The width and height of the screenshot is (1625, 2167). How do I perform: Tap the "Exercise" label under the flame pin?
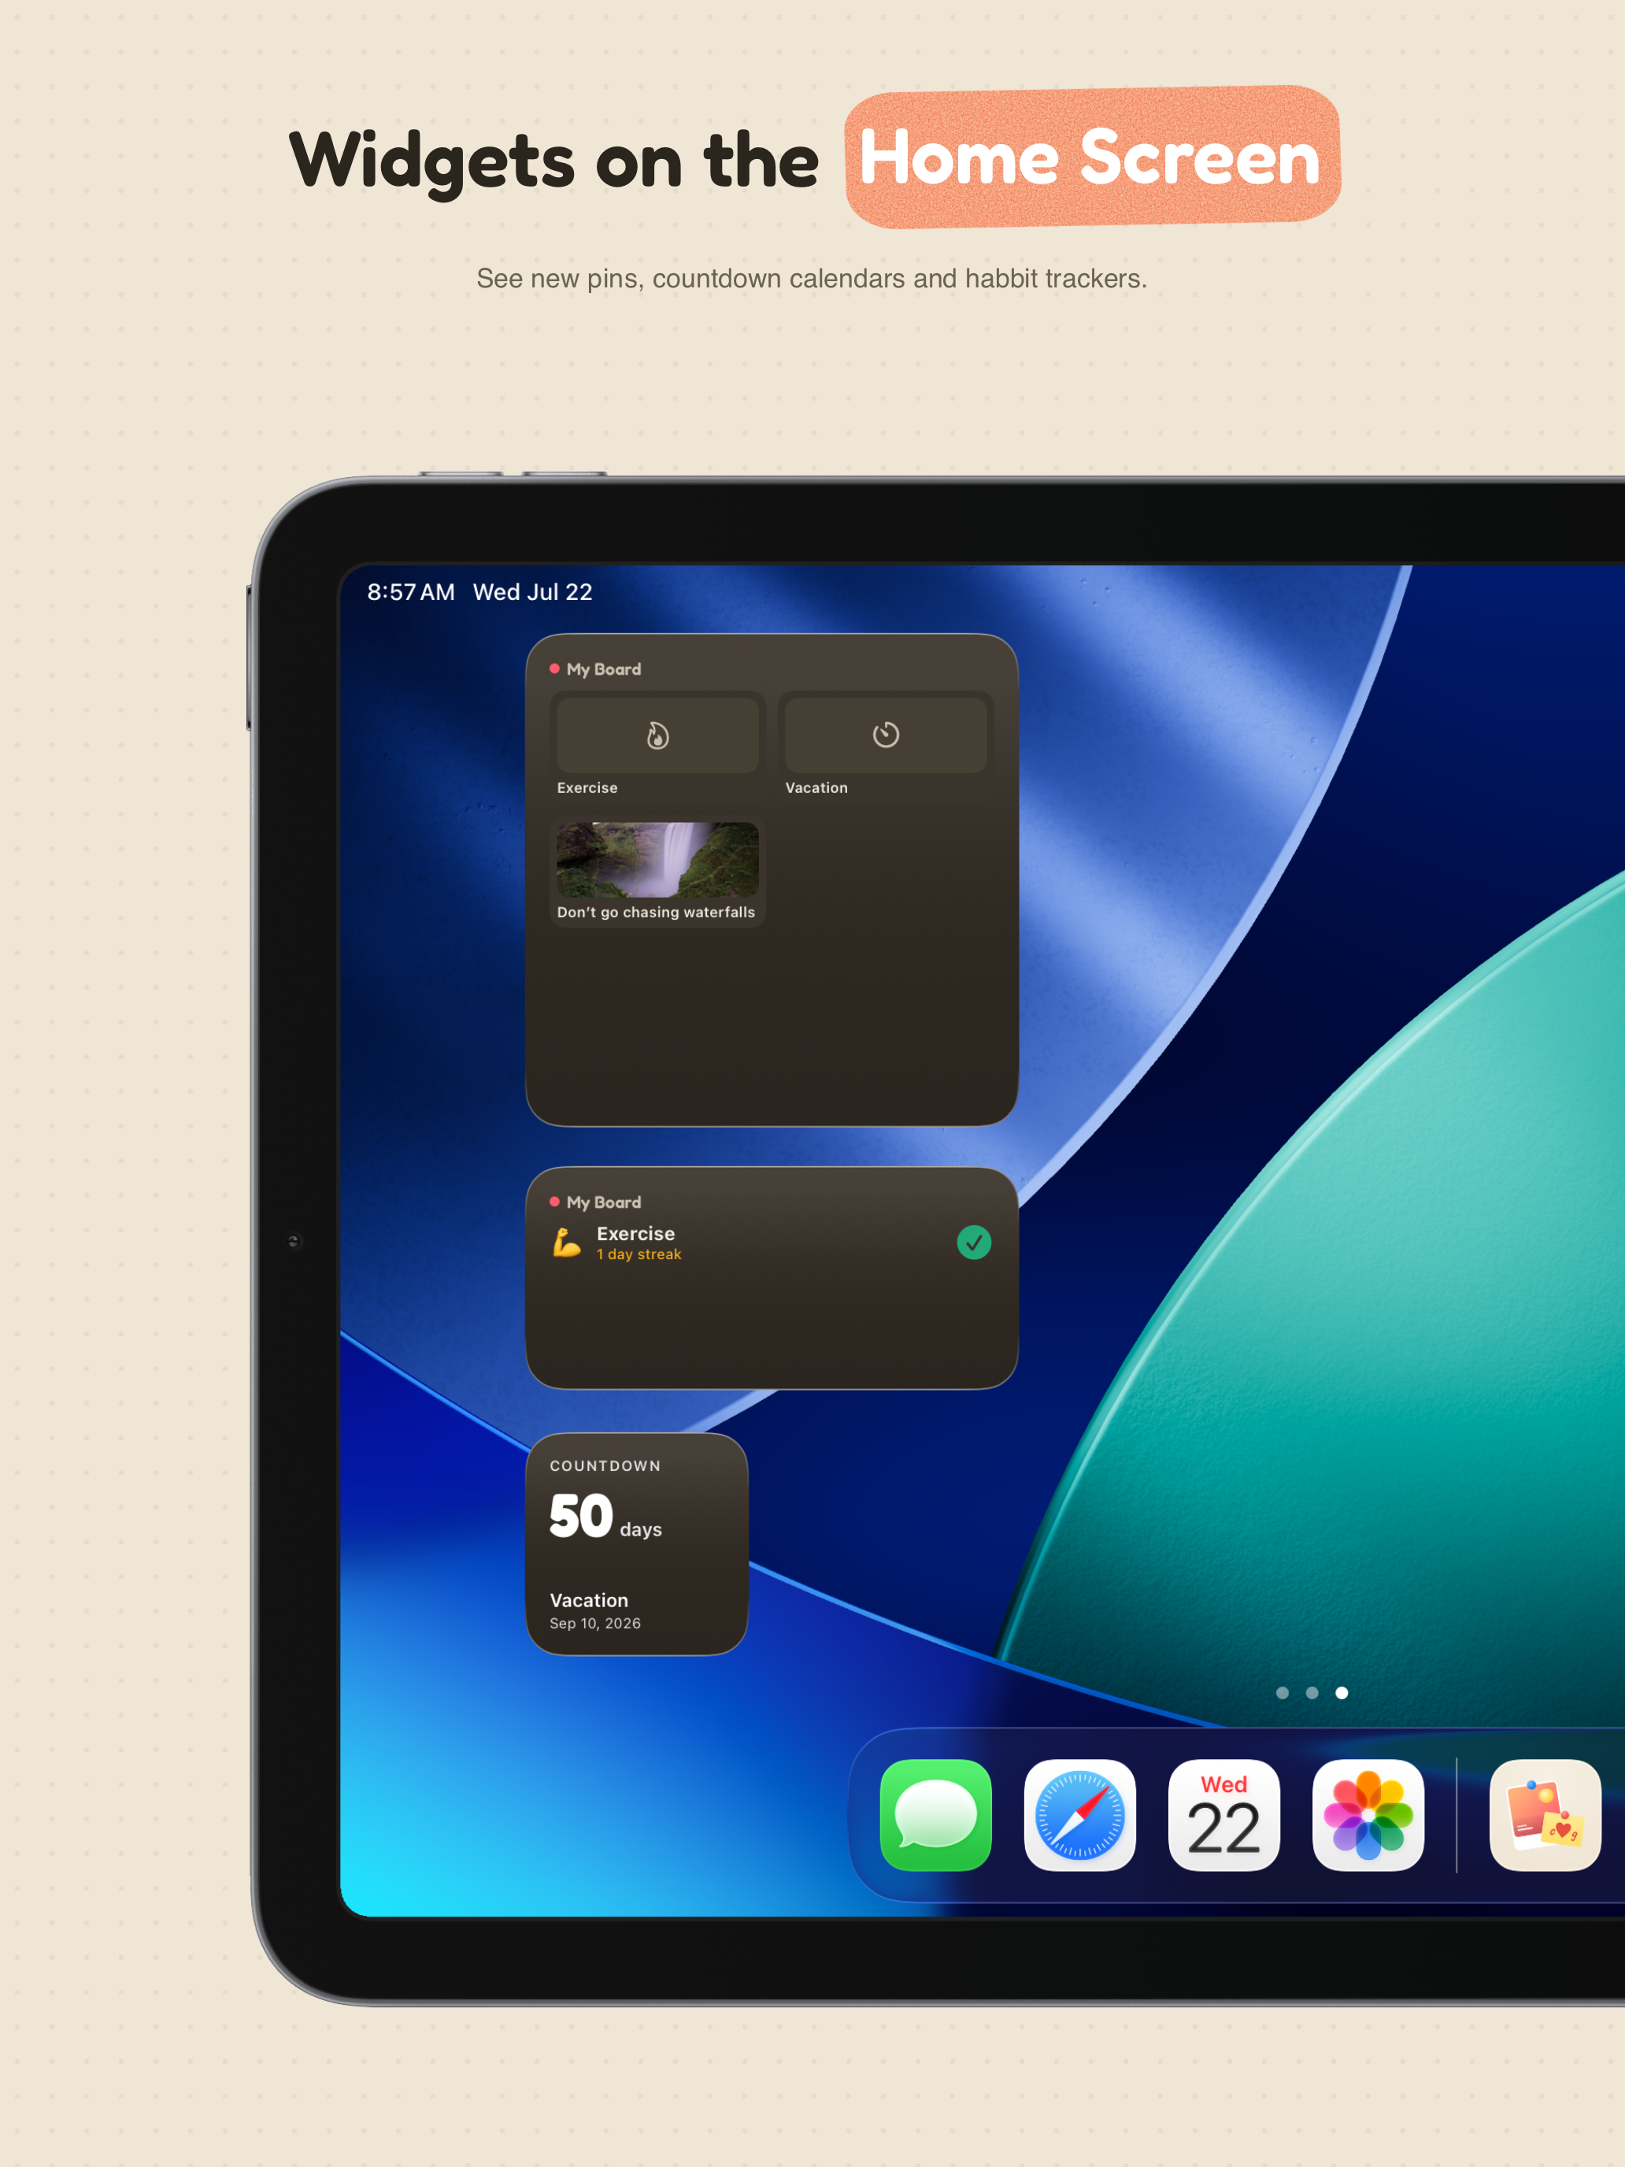(x=587, y=787)
